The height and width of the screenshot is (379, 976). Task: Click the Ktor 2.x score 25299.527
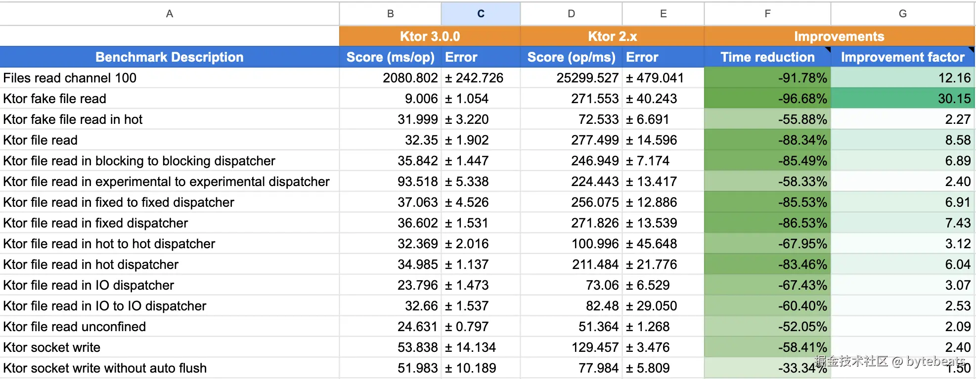571,78
